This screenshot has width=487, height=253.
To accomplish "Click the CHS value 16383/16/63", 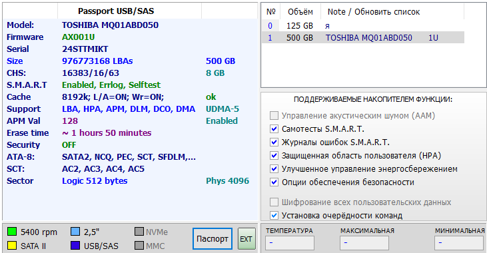I will [x=91, y=73].
